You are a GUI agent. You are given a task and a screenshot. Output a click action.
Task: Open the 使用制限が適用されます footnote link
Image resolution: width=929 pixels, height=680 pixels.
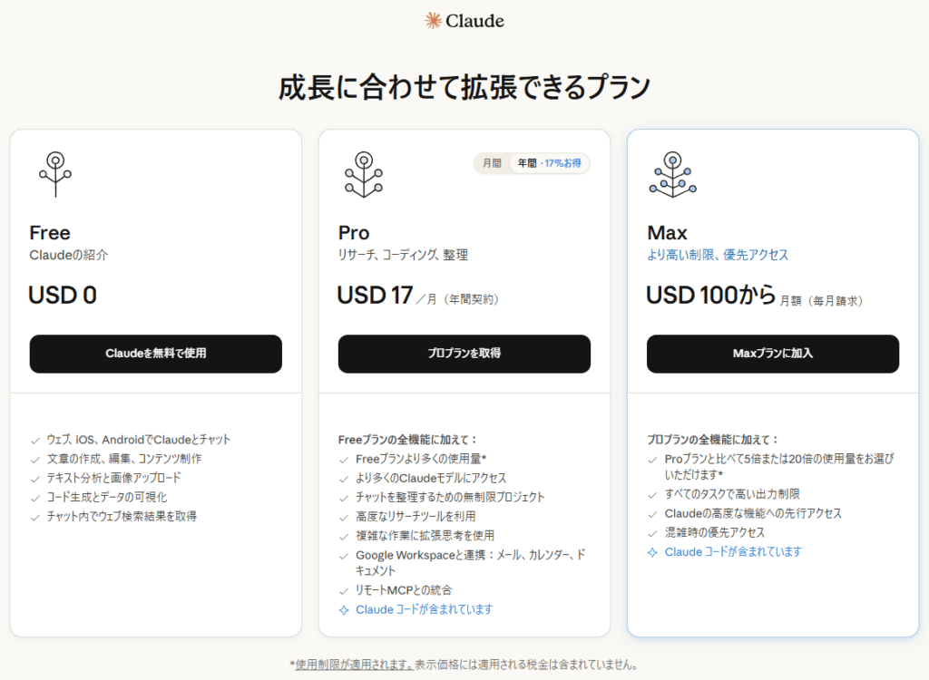coord(355,665)
